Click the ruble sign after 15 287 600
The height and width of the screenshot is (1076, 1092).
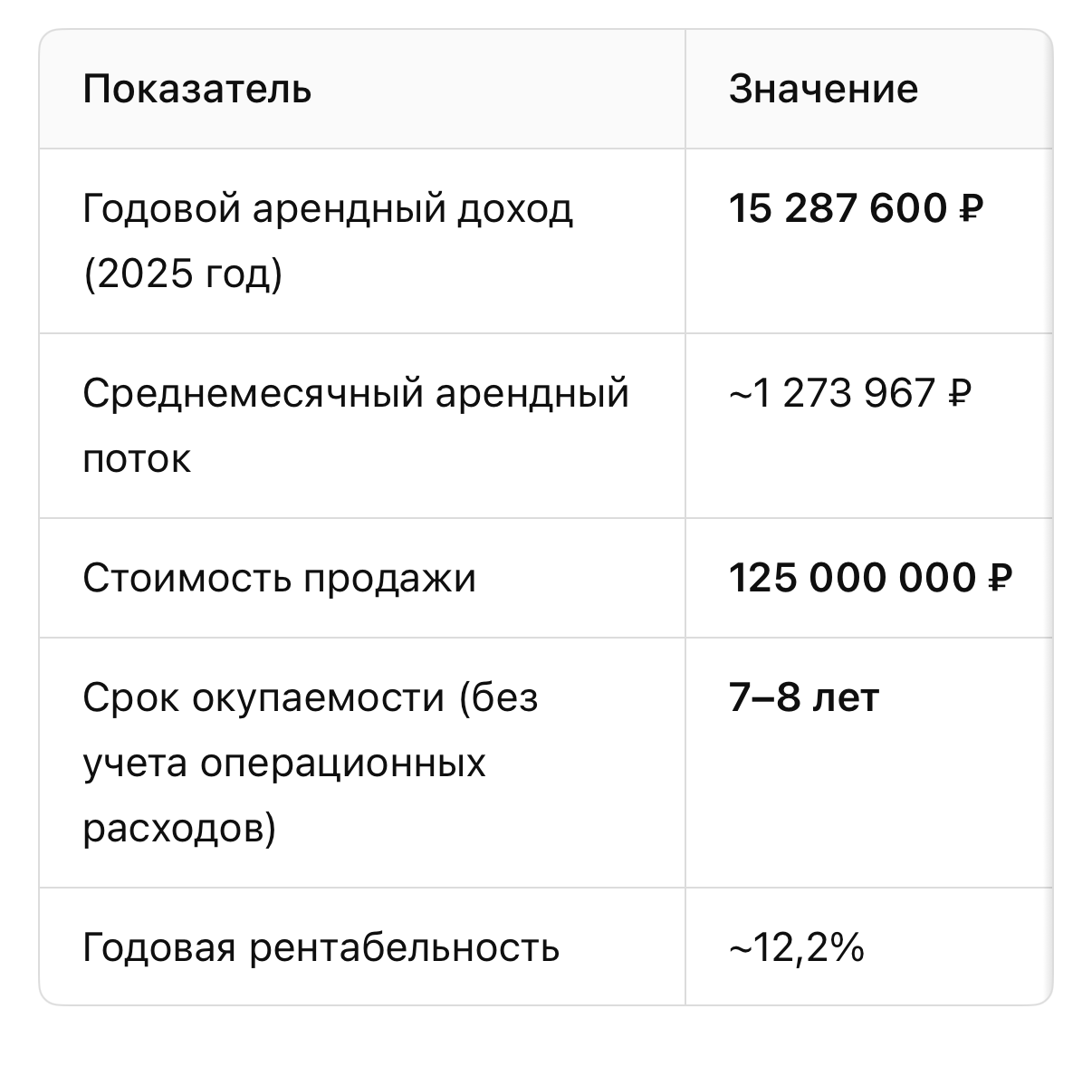tap(970, 209)
